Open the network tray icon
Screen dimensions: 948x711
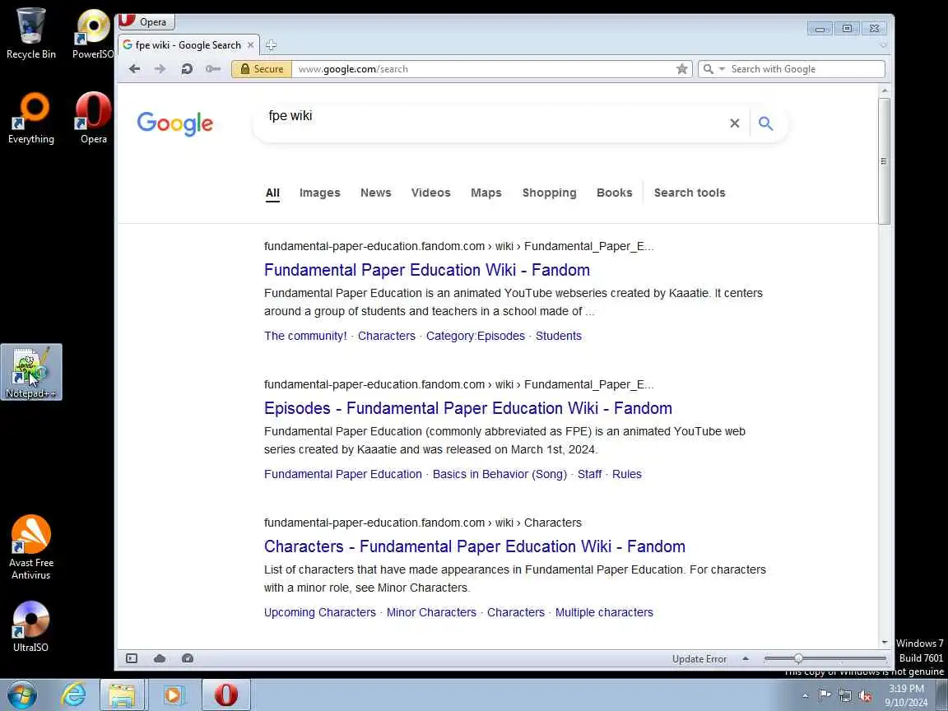click(x=845, y=695)
